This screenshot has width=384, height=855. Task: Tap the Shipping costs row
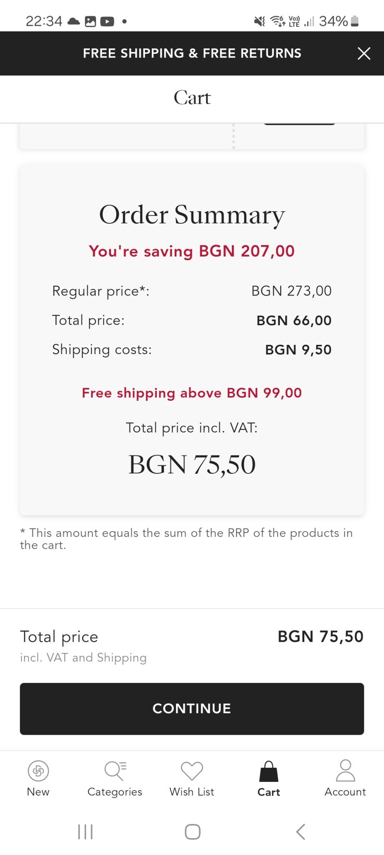192,349
